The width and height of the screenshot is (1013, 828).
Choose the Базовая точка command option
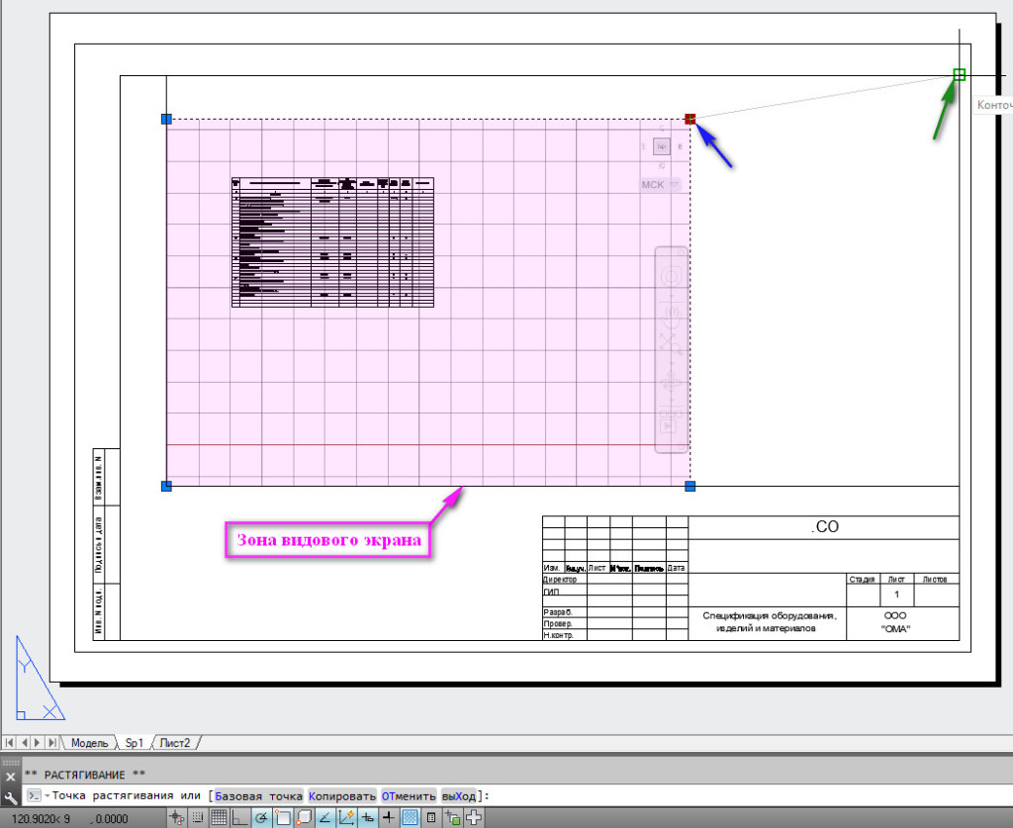258,796
